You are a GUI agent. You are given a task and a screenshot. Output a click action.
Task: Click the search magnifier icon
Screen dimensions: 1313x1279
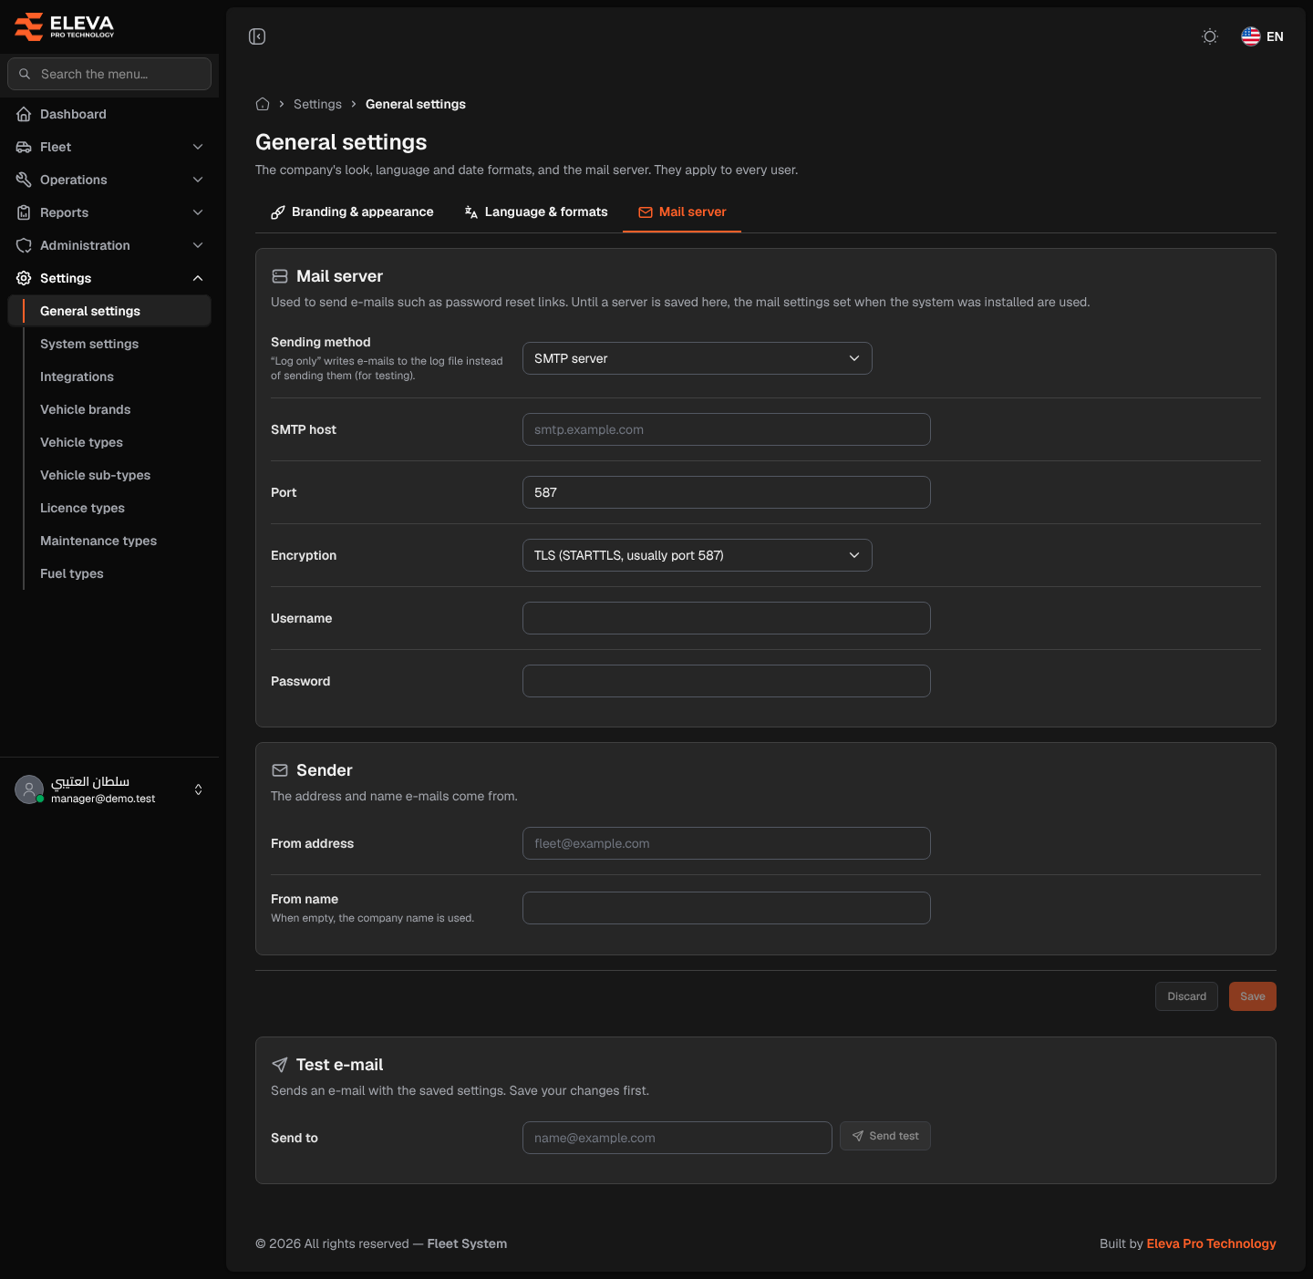pos(25,74)
